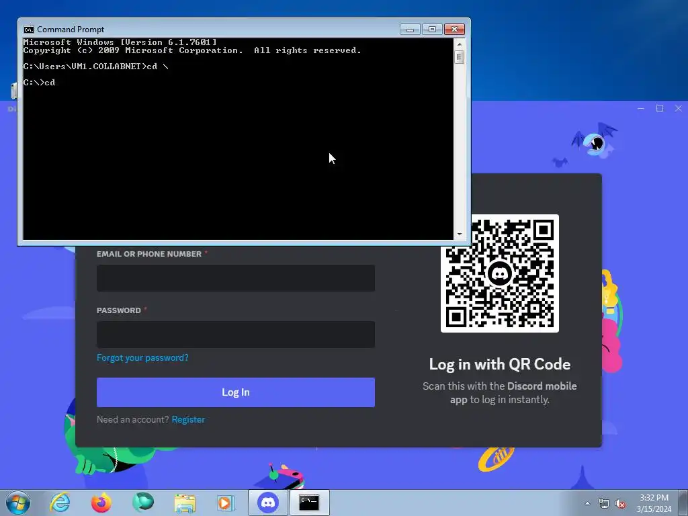
Task: Open the file explorer folder in taskbar
Action: click(185, 503)
